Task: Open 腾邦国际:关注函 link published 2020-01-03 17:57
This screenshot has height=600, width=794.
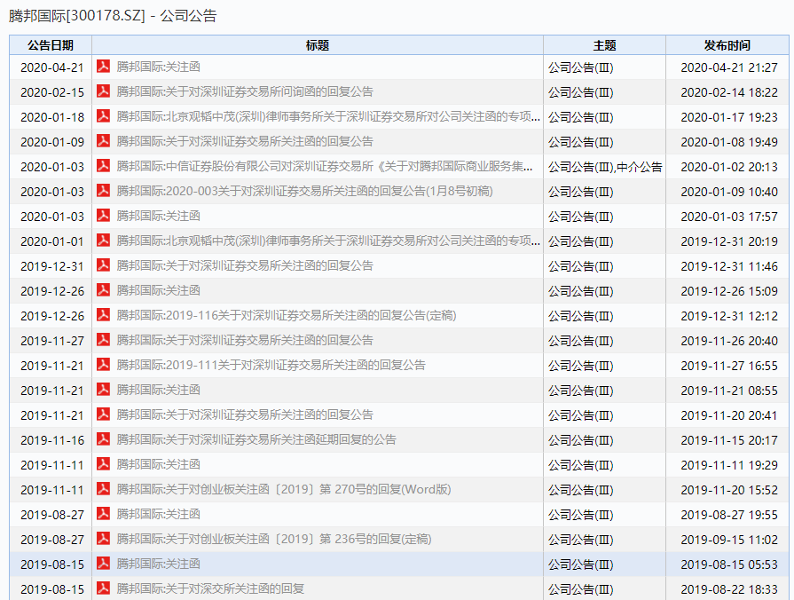Action: [159, 216]
